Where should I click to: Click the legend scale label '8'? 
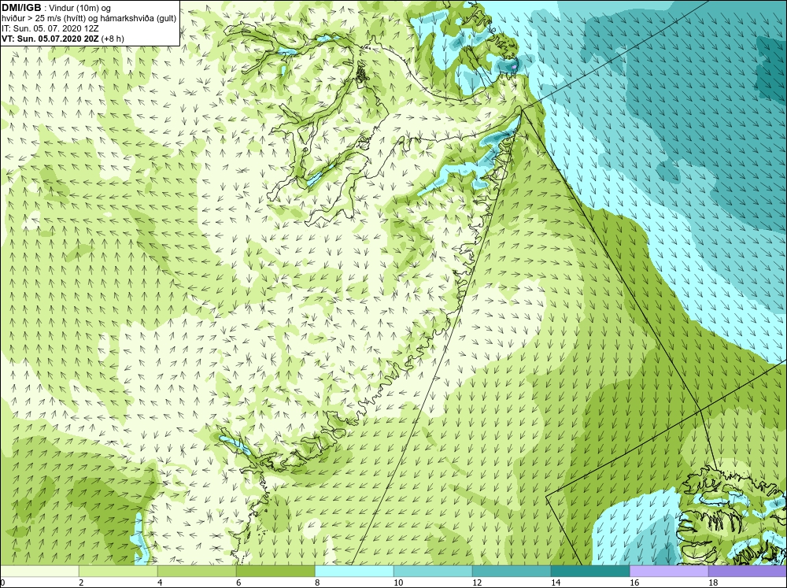pos(317,582)
